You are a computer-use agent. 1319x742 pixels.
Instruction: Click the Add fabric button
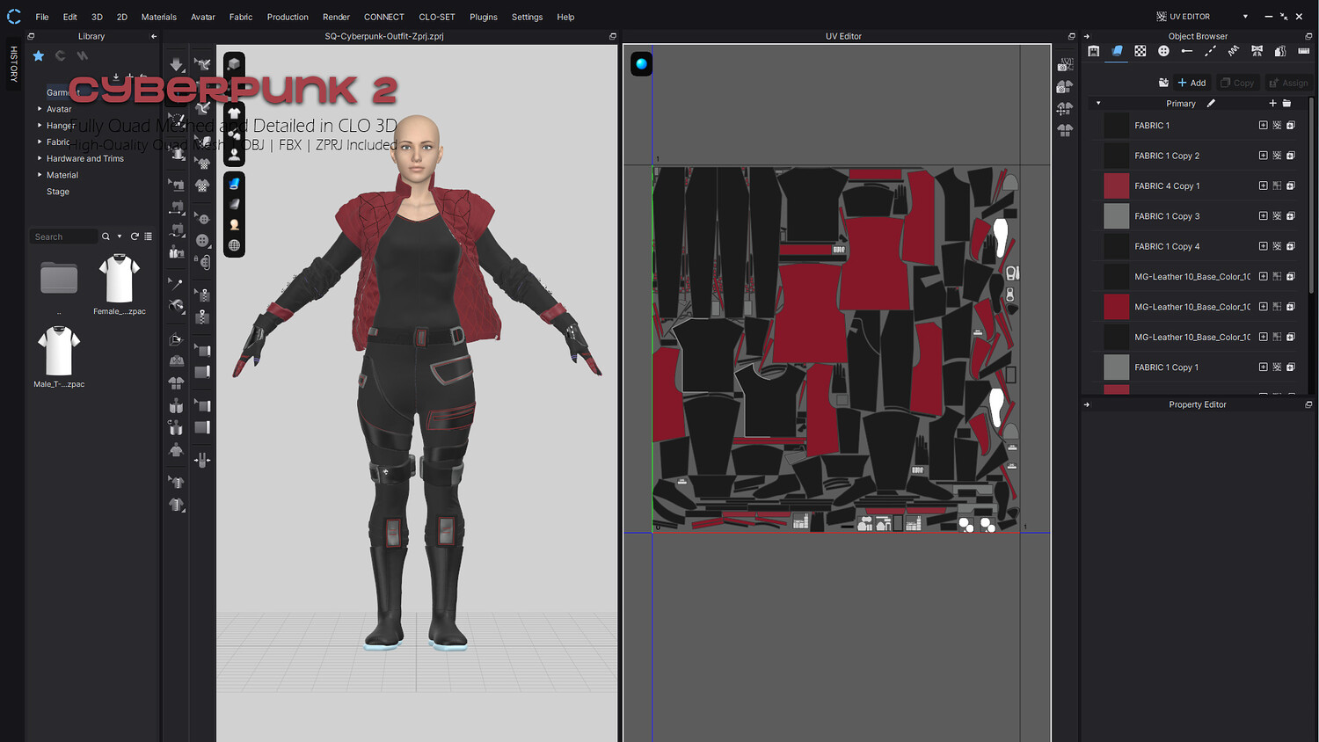[x=1191, y=83]
